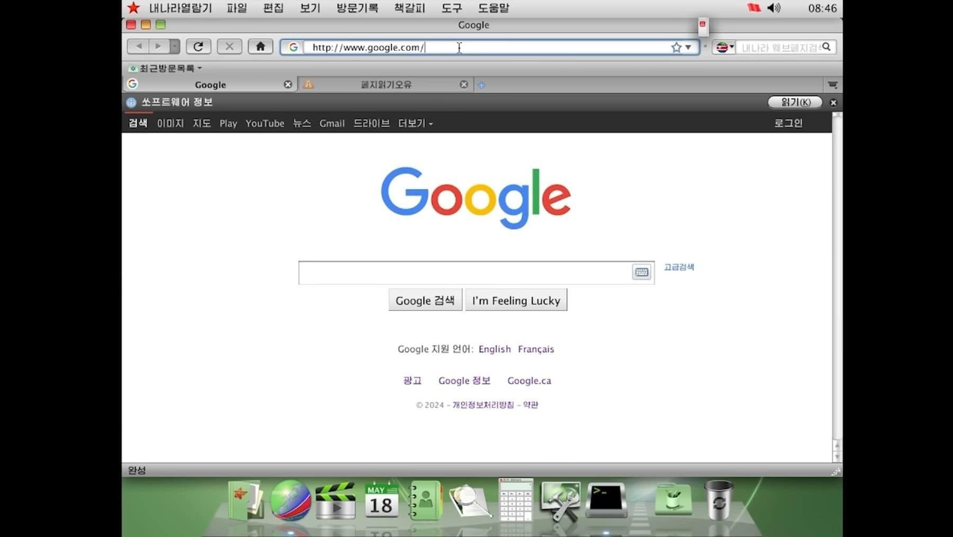The width and height of the screenshot is (953, 537).
Task: Click the volume speaker icon in menu bar
Action: pos(774,8)
